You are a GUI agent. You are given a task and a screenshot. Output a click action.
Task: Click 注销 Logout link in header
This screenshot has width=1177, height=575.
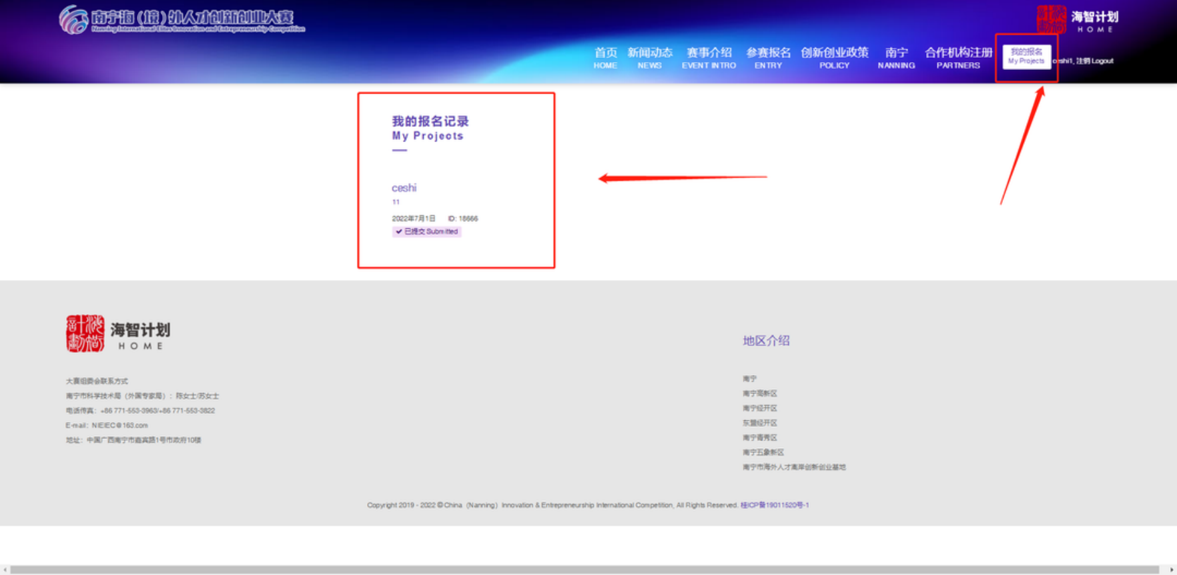pos(1094,61)
